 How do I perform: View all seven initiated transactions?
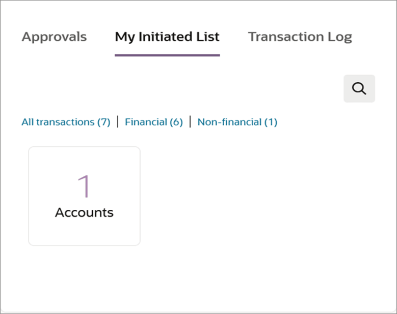[66, 122]
